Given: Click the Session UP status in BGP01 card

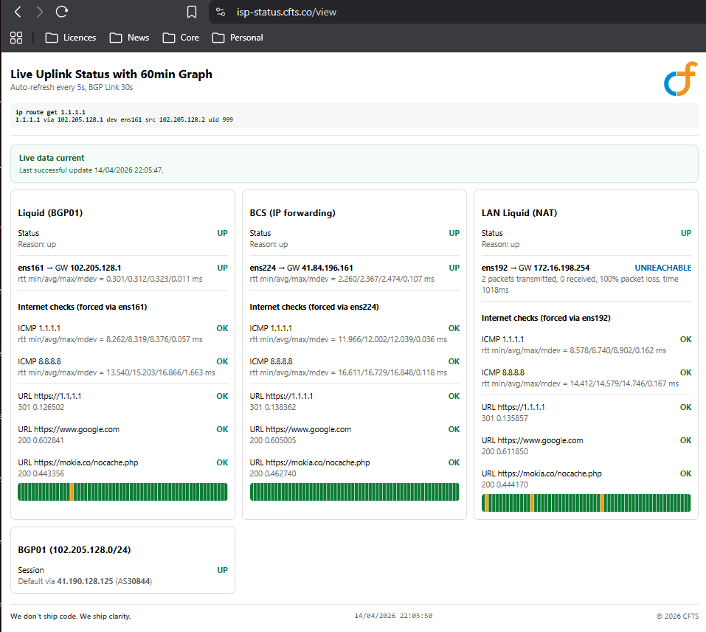Looking at the screenshot, I should pyautogui.click(x=223, y=570).
